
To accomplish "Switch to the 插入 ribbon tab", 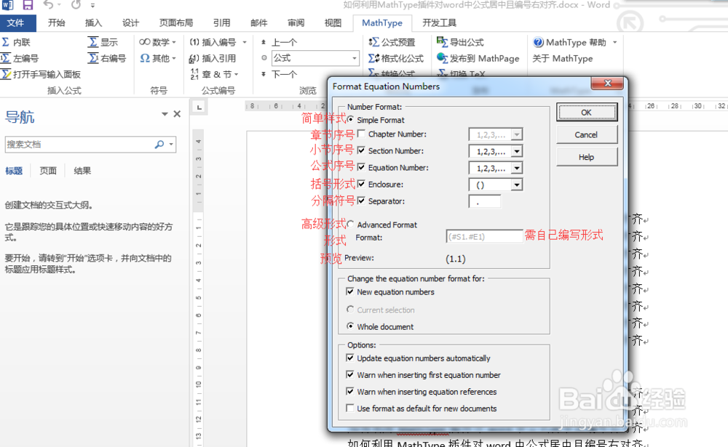I will click(93, 23).
